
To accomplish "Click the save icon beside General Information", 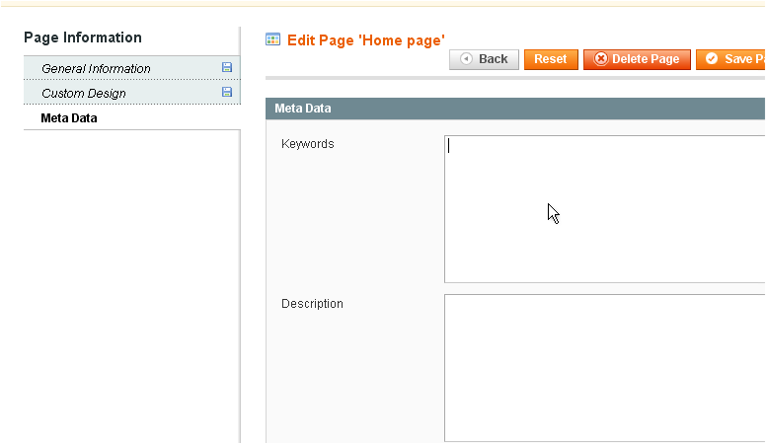I will (227, 68).
